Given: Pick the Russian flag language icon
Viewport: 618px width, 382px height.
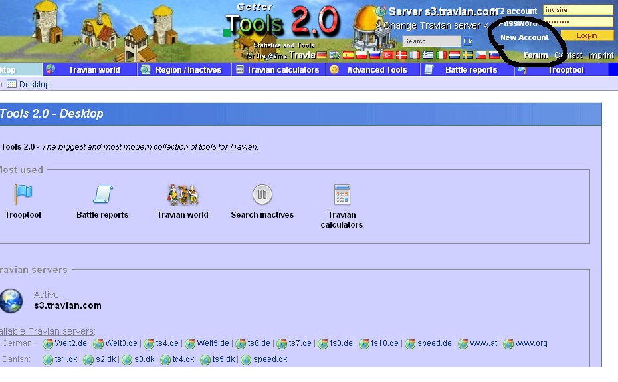Looking at the screenshot, I should point(375,55).
